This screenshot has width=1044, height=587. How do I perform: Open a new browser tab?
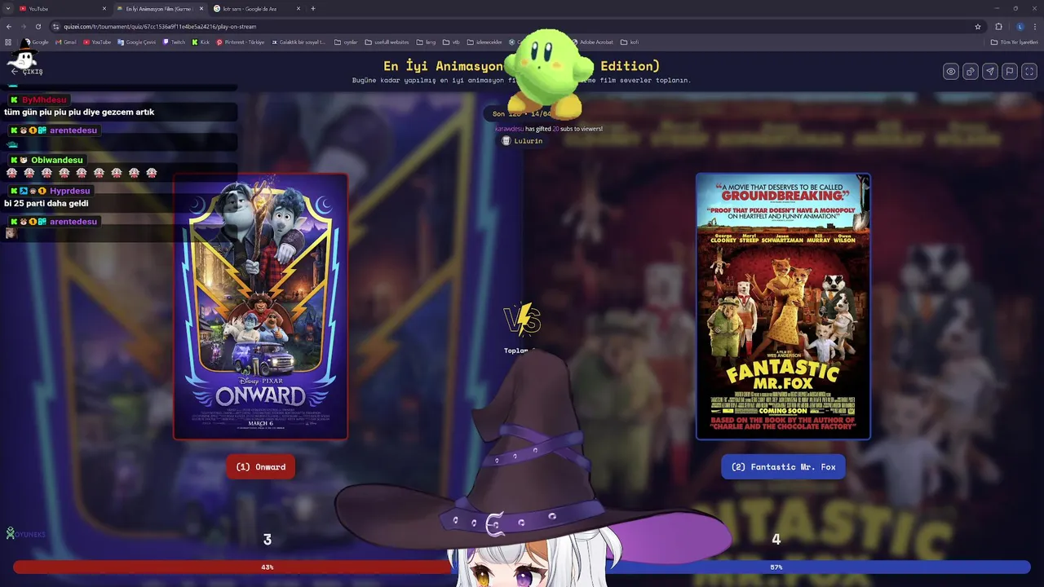pos(313,8)
